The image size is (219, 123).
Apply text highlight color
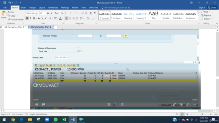[x=55, y=18]
